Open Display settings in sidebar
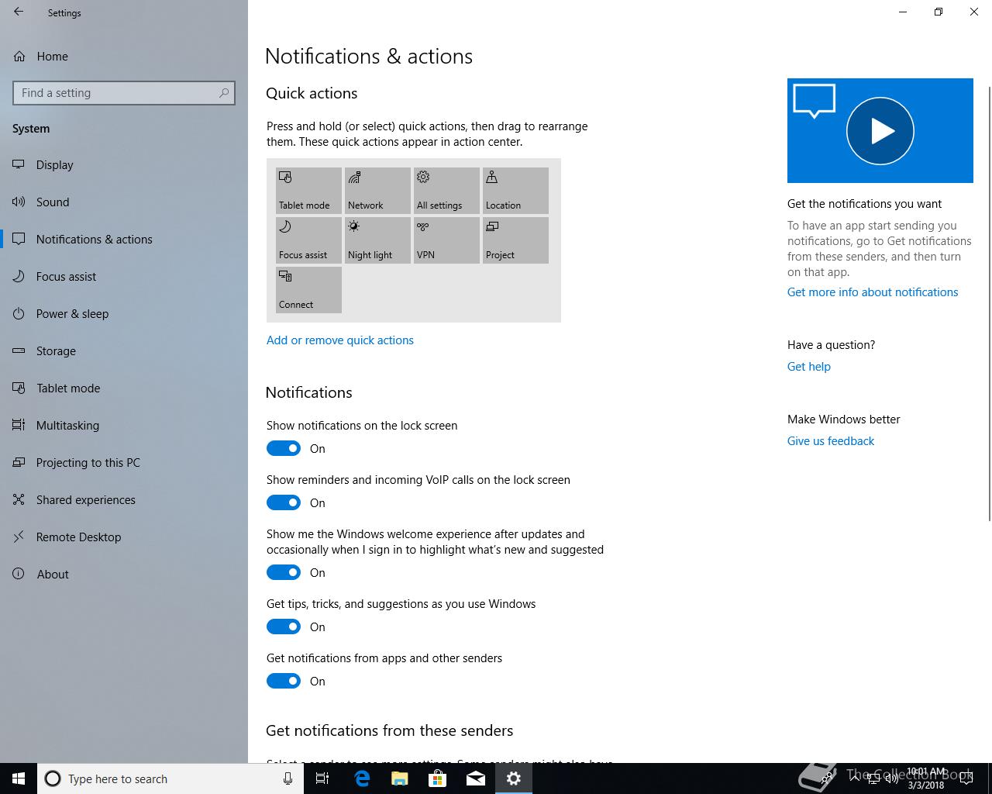Screen dimensions: 992x794 coord(124,165)
